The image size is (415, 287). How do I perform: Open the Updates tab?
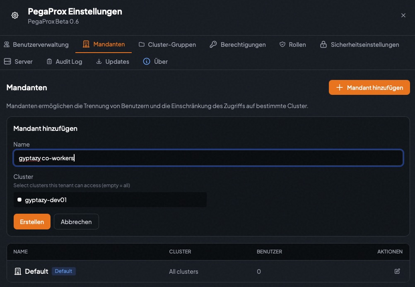click(x=113, y=61)
